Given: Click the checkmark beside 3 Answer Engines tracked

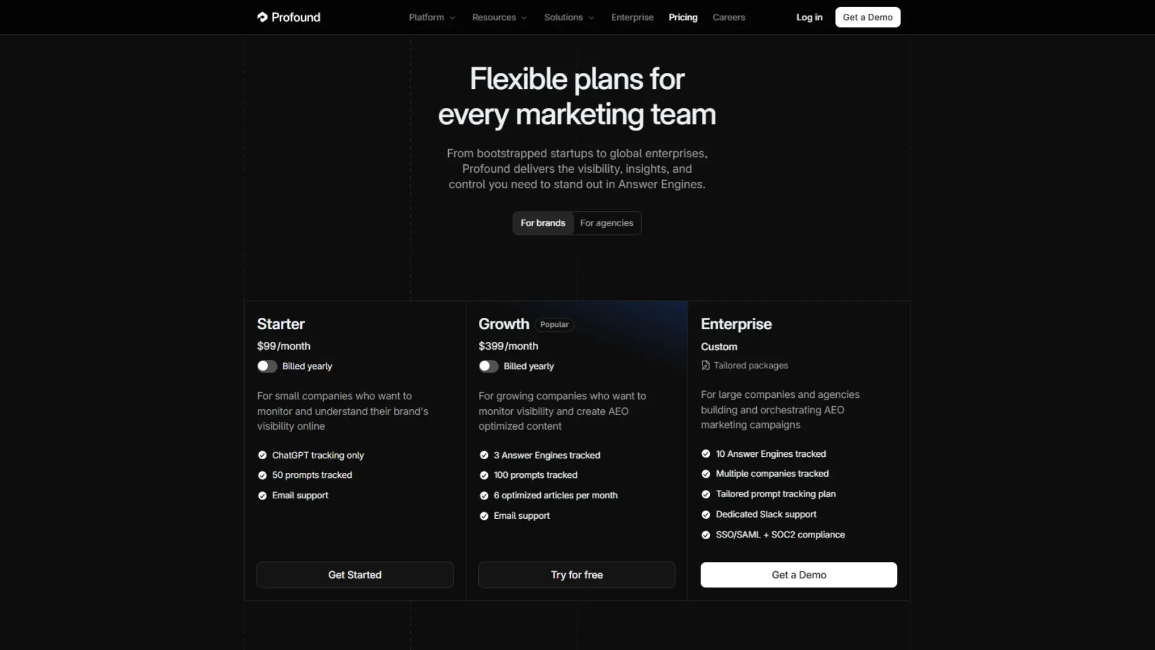Looking at the screenshot, I should tap(484, 455).
